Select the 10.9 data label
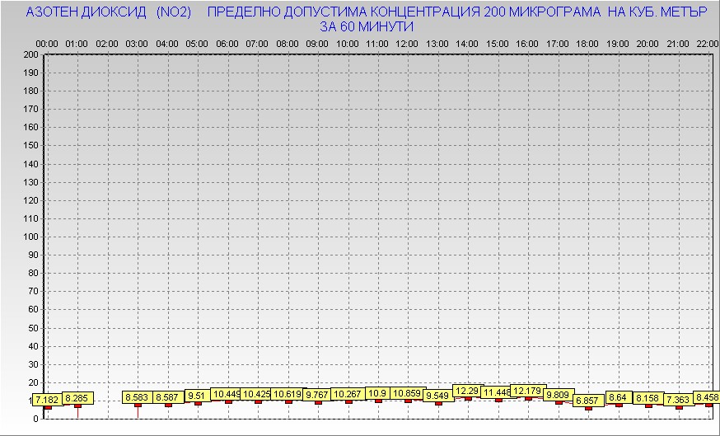The width and height of the screenshot is (720, 436). (x=377, y=394)
